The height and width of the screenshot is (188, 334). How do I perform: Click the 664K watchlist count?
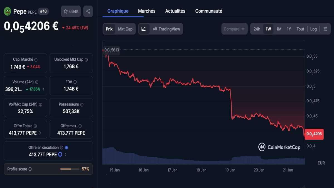pyautogui.click(x=74, y=11)
